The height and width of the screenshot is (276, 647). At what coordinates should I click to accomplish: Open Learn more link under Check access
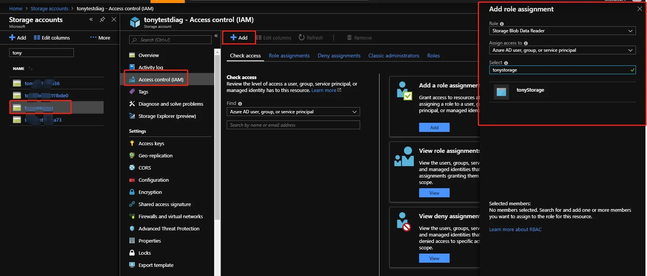pos(326,90)
